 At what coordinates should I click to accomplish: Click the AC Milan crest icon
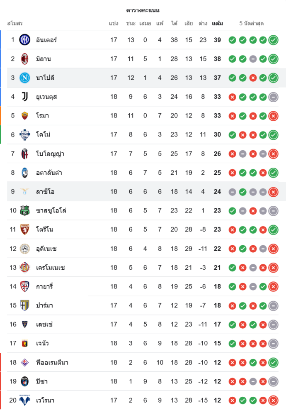pyautogui.click(x=25, y=59)
